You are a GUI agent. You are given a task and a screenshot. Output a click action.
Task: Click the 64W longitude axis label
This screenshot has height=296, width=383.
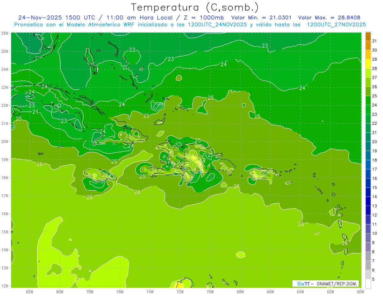pos(300,292)
